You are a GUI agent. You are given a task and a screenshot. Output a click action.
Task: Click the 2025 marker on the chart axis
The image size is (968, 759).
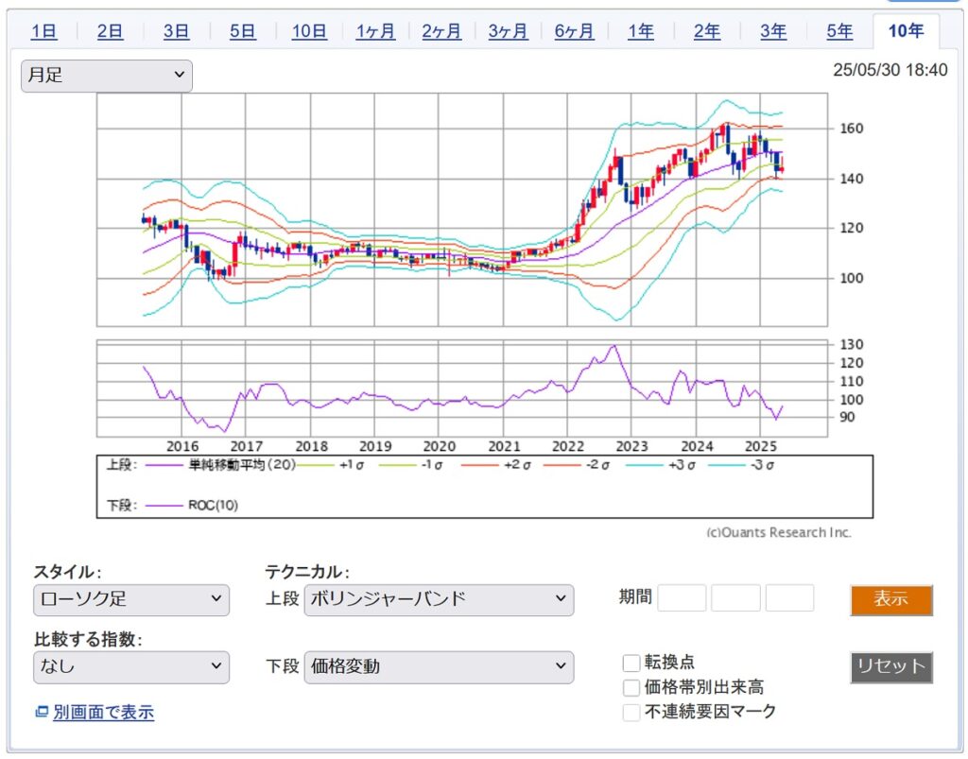761,445
